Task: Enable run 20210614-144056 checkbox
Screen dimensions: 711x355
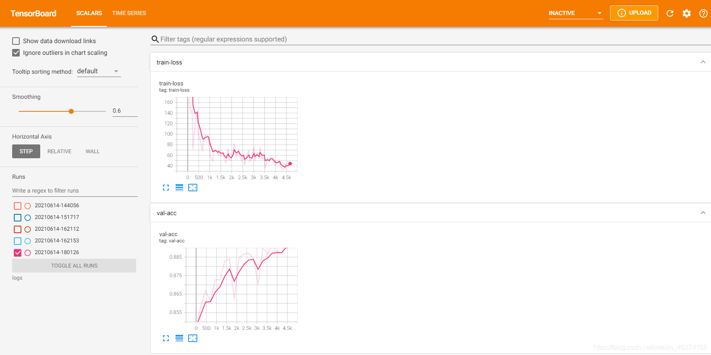Action: [x=18, y=206]
